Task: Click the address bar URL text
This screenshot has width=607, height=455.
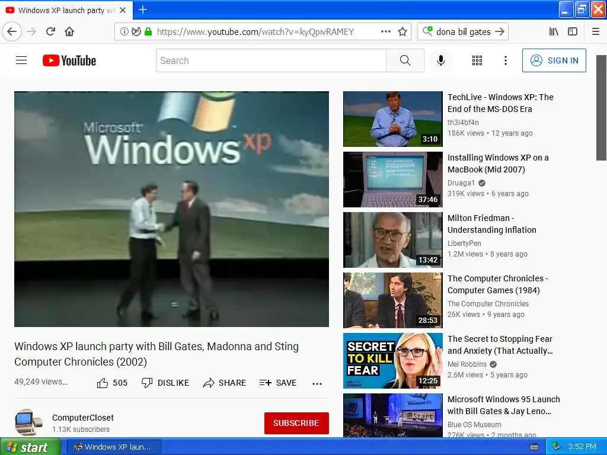Action: pyautogui.click(x=255, y=32)
